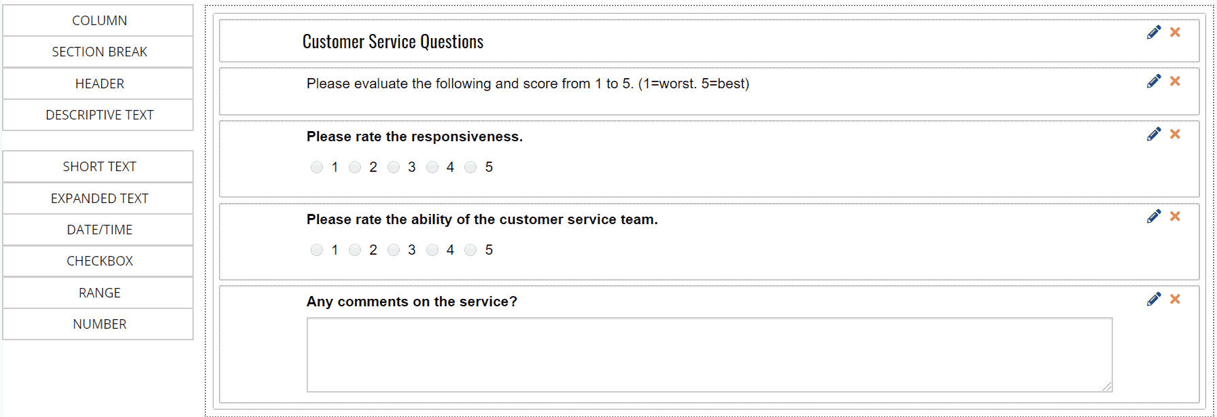Edit the customer service team ability question

tap(1154, 217)
